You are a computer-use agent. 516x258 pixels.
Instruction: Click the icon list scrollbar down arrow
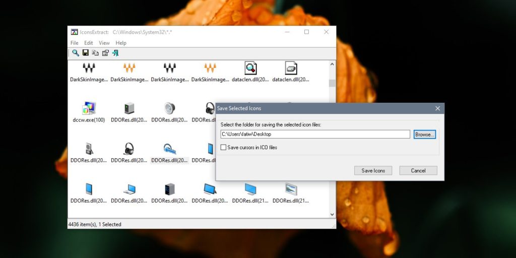(332, 214)
